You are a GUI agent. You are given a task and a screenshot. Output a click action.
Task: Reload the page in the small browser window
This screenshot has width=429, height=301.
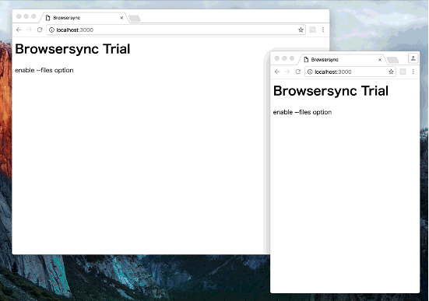298,72
